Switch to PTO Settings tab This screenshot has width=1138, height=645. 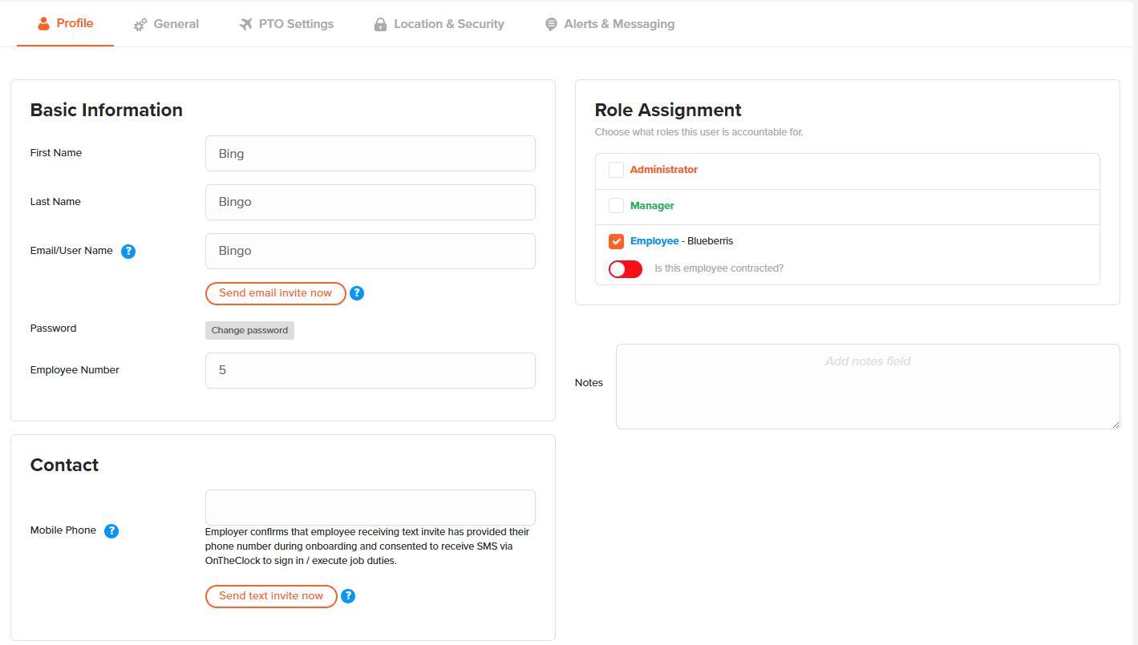point(286,24)
